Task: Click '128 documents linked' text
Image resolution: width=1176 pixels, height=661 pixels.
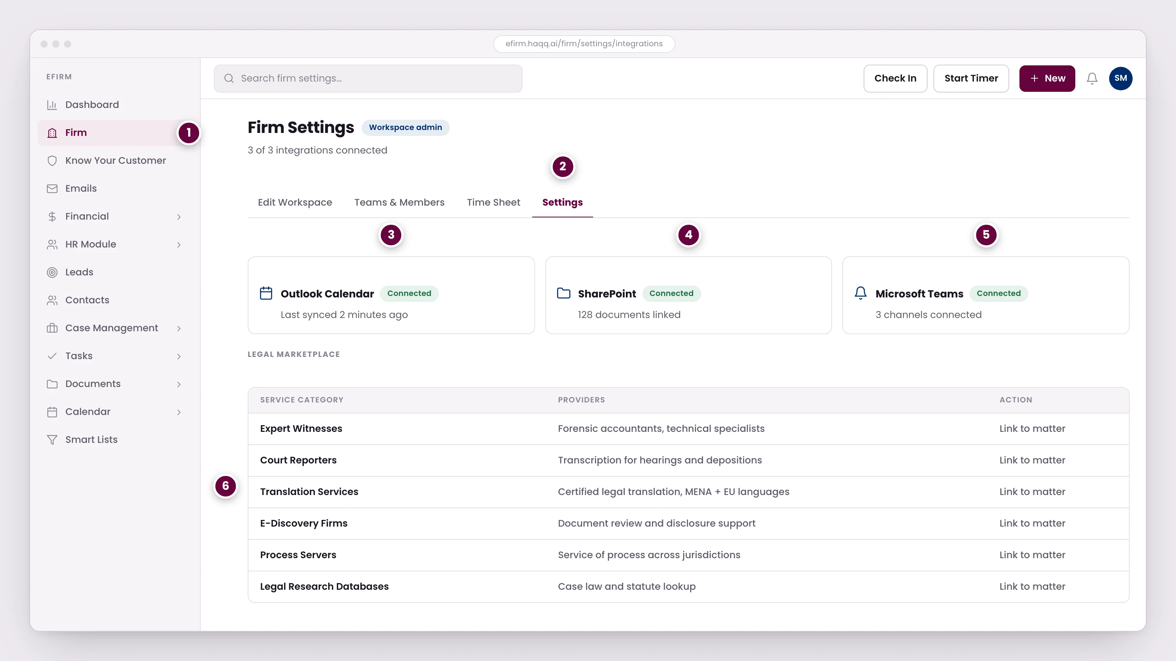Action: pyautogui.click(x=629, y=315)
